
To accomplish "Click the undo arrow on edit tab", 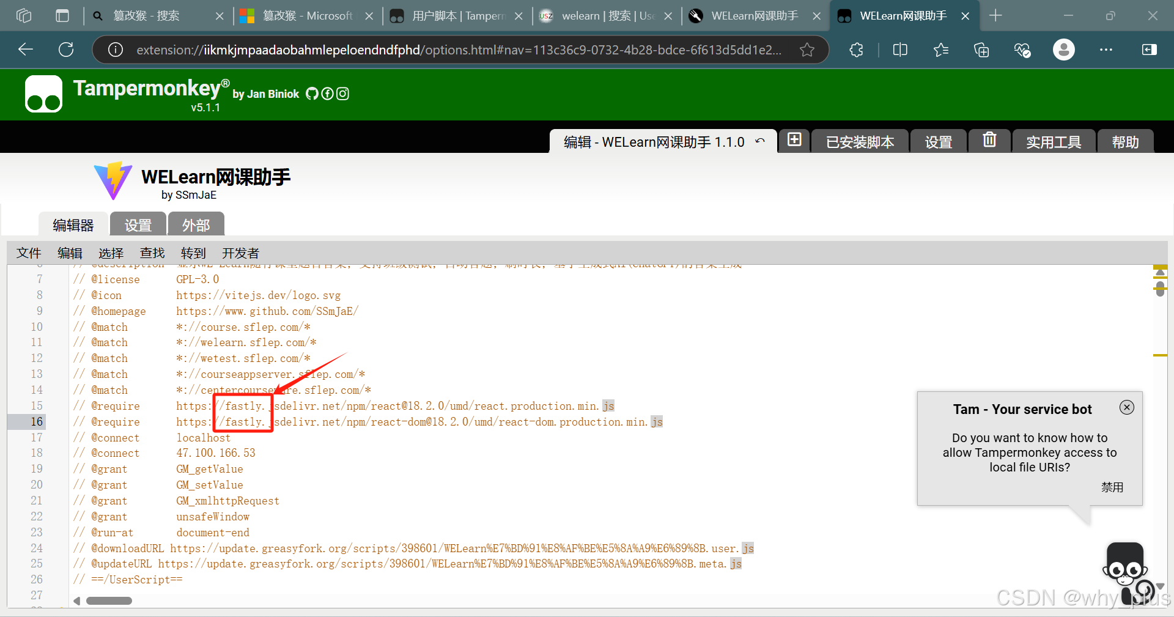I will coord(760,141).
